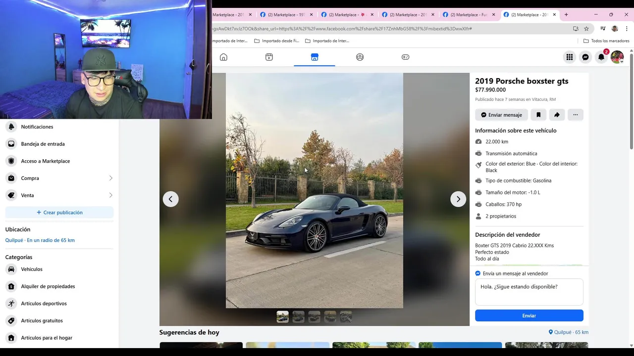Image resolution: width=634 pixels, height=356 pixels.
Task: Click Tipo de combustible: Gasolina text
Action: click(x=518, y=180)
